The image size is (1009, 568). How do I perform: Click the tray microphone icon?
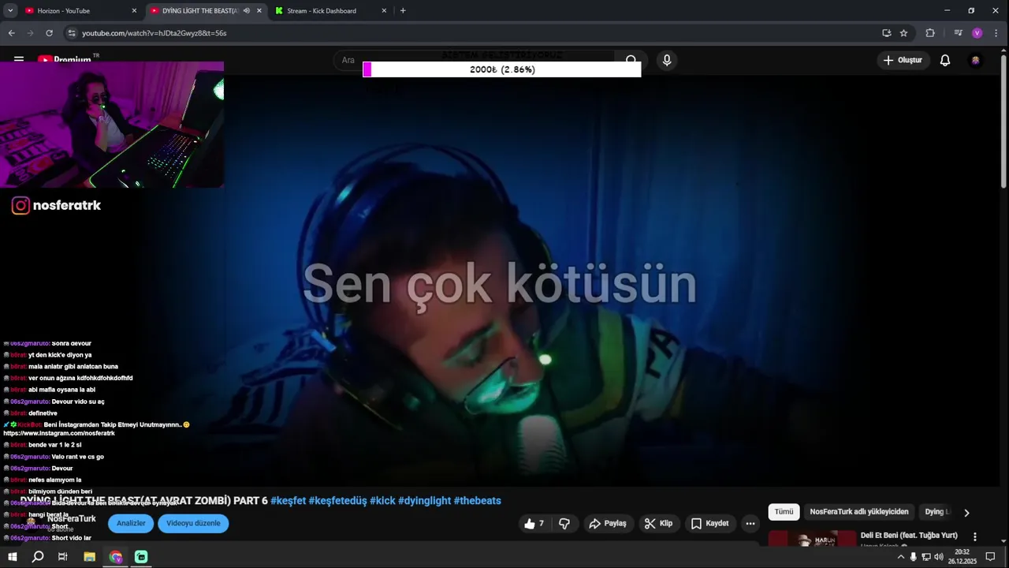914,557
